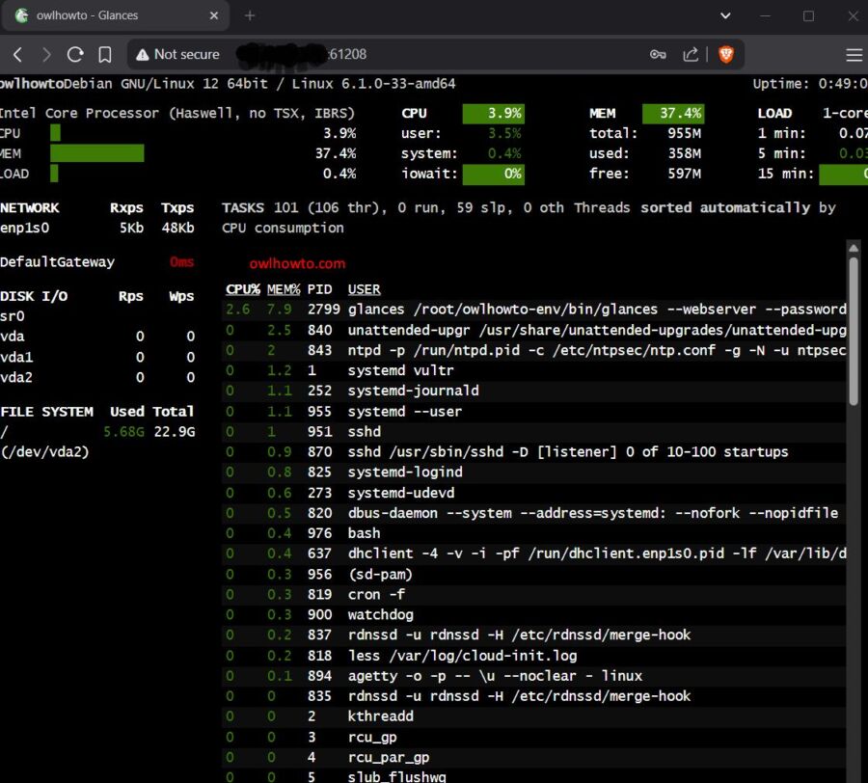This screenshot has height=783, width=868.
Task: Select the watchdog process row
Action: click(x=533, y=615)
